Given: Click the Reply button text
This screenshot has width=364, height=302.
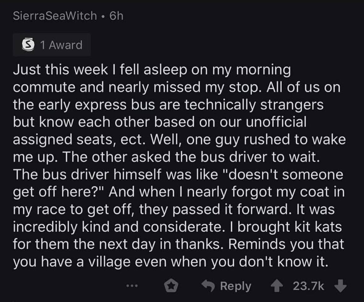Looking at the screenshot, I should (235, 286).
